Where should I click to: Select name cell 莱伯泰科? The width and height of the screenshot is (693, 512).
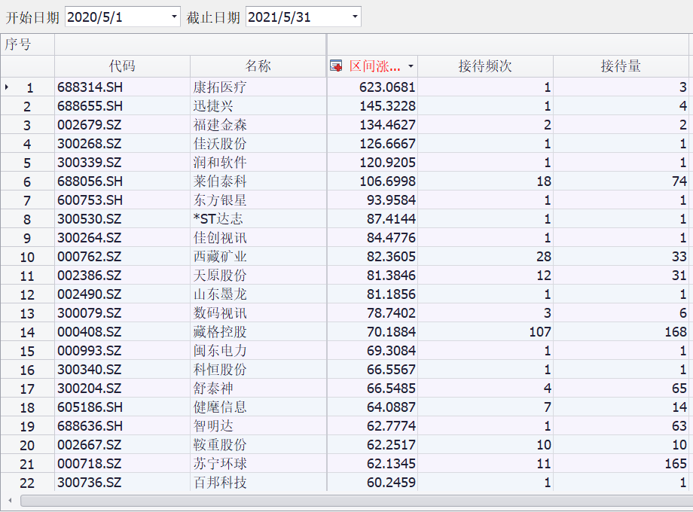click(258, 181)
